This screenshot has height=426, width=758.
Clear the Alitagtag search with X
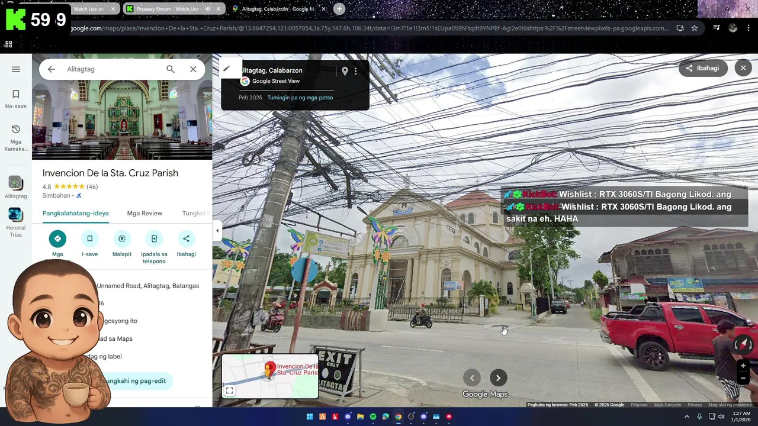tap(193, 69)
